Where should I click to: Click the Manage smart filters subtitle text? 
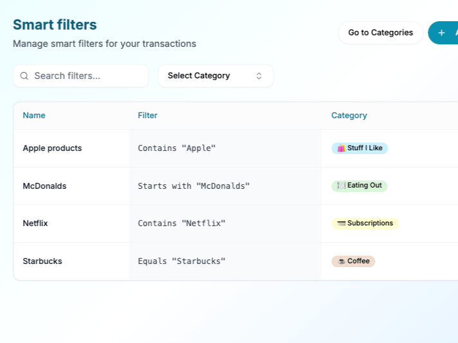tap(105, 44)
